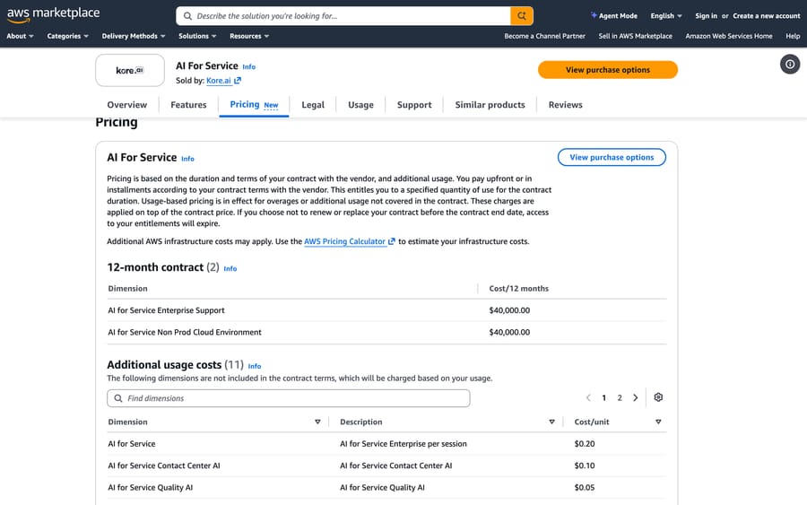The height and width of the screenshot is (505, 807).
Task: Click the orange View purchase options button
Action: 608,70
